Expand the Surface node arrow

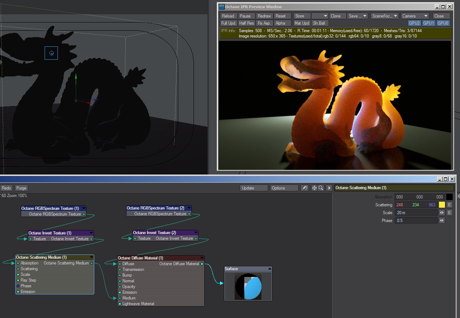coord(269,269)
